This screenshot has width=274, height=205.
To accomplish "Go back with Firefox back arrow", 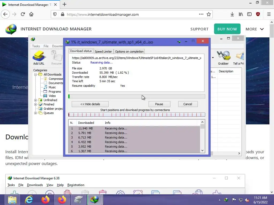I will (5, 14).
